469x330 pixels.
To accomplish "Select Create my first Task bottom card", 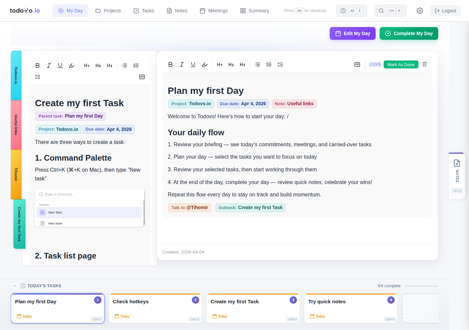I will pyautogui.click(x=253, y=308).
